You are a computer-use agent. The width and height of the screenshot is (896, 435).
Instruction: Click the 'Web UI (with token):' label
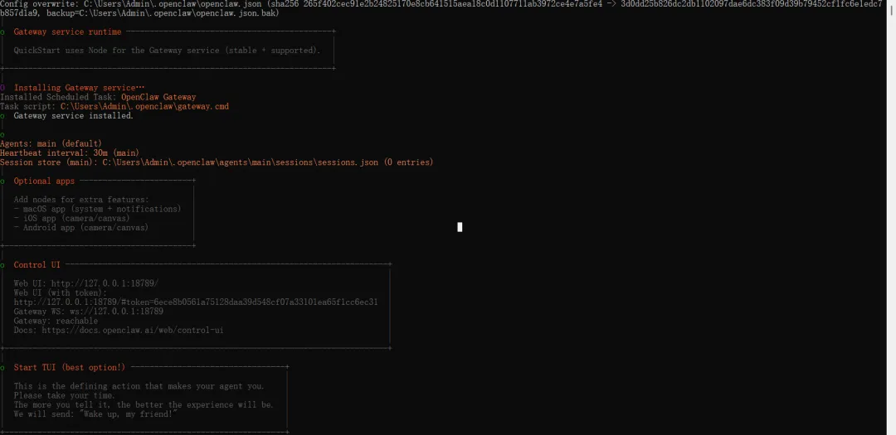point(60,292)
